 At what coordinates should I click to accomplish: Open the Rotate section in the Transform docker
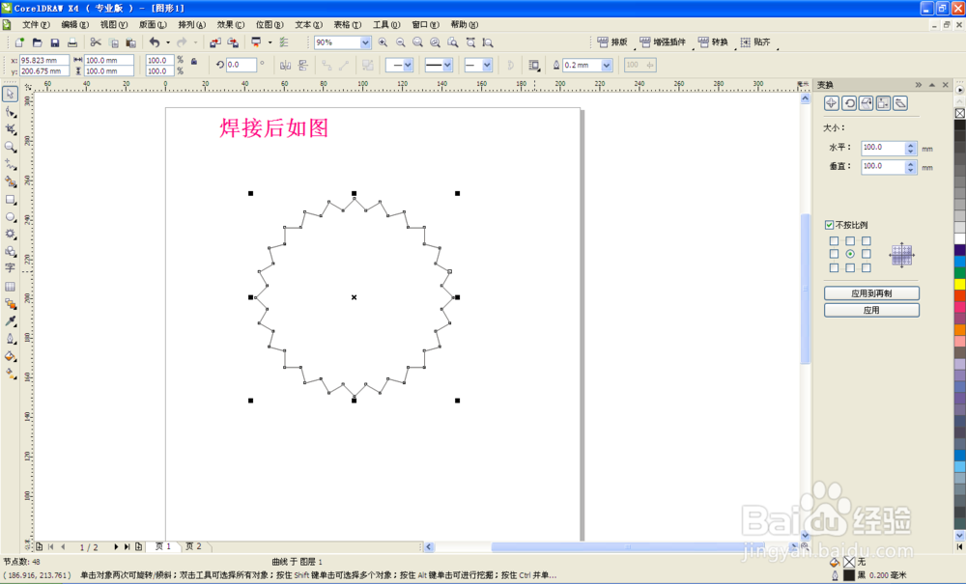pos(850,103)
